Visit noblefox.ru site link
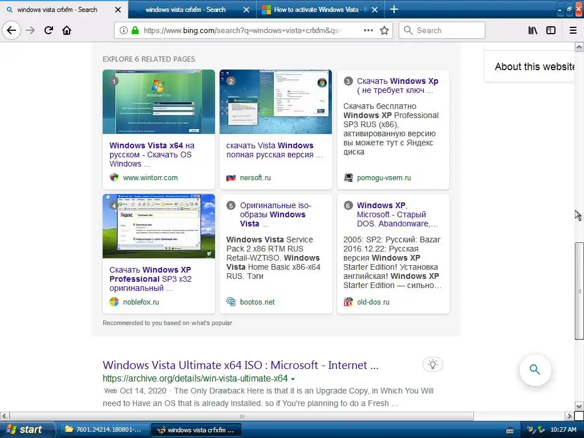584x438 pixels. [x=141, y=302]
